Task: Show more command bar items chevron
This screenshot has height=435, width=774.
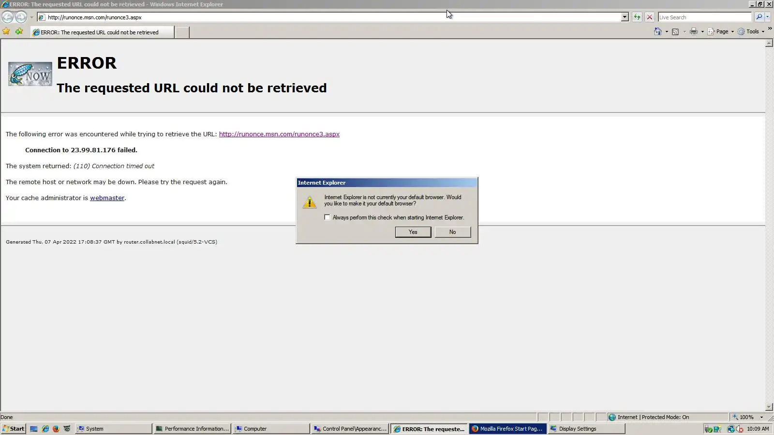Action: 770,29
